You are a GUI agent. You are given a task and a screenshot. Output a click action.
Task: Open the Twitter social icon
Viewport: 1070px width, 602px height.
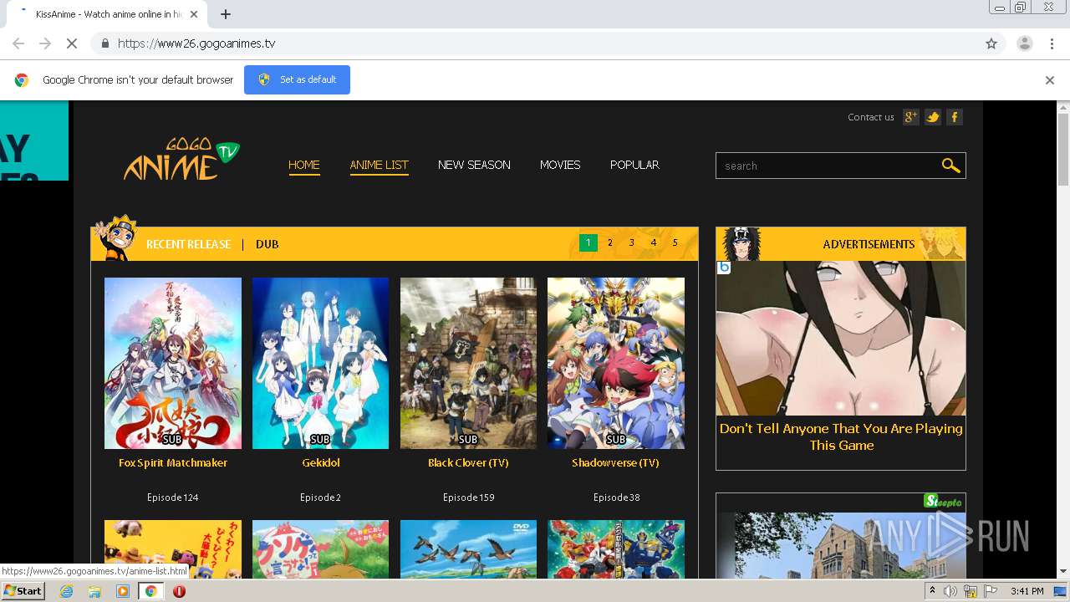click(933, 117)
